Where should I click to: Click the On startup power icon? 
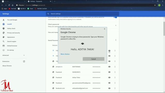4,50
